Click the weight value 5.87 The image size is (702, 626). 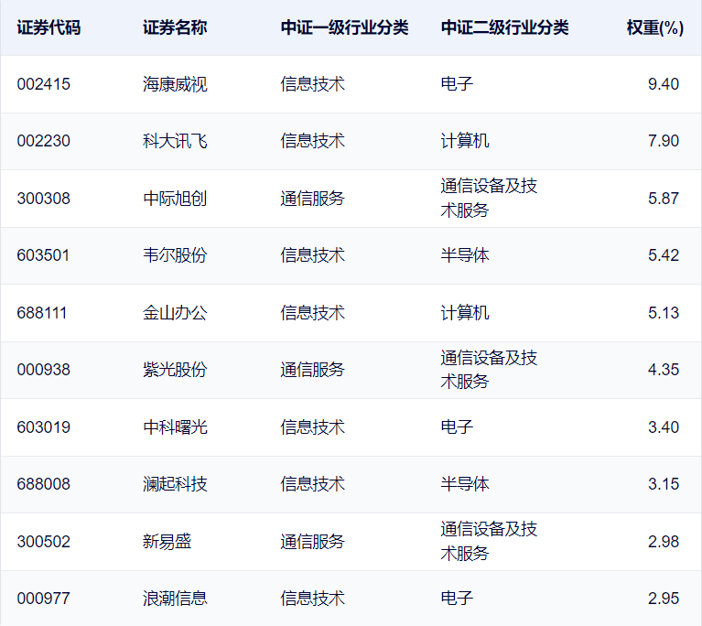[x=664, y=199]
